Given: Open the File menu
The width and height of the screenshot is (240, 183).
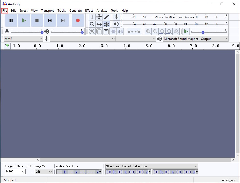Looking at the screenshot, I should click(x=4, y=11).
